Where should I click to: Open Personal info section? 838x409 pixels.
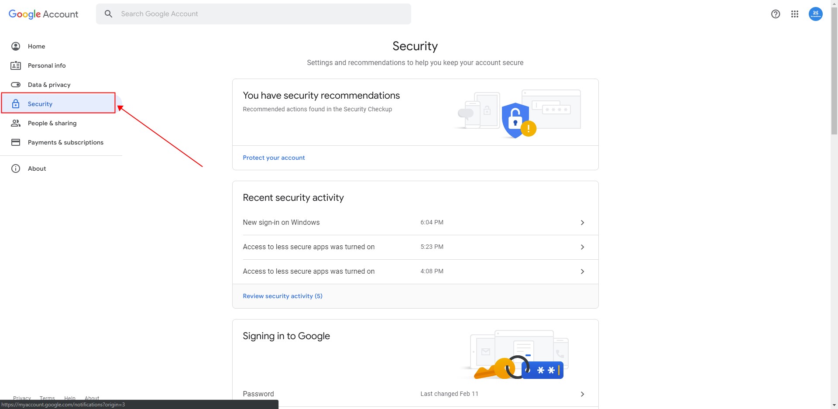[47, 65]
